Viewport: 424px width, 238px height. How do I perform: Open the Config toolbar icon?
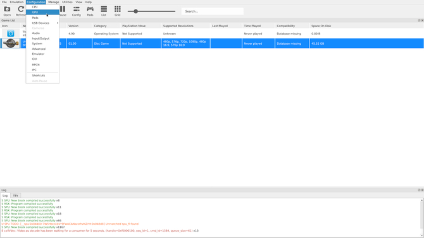(x=76, y=11)
